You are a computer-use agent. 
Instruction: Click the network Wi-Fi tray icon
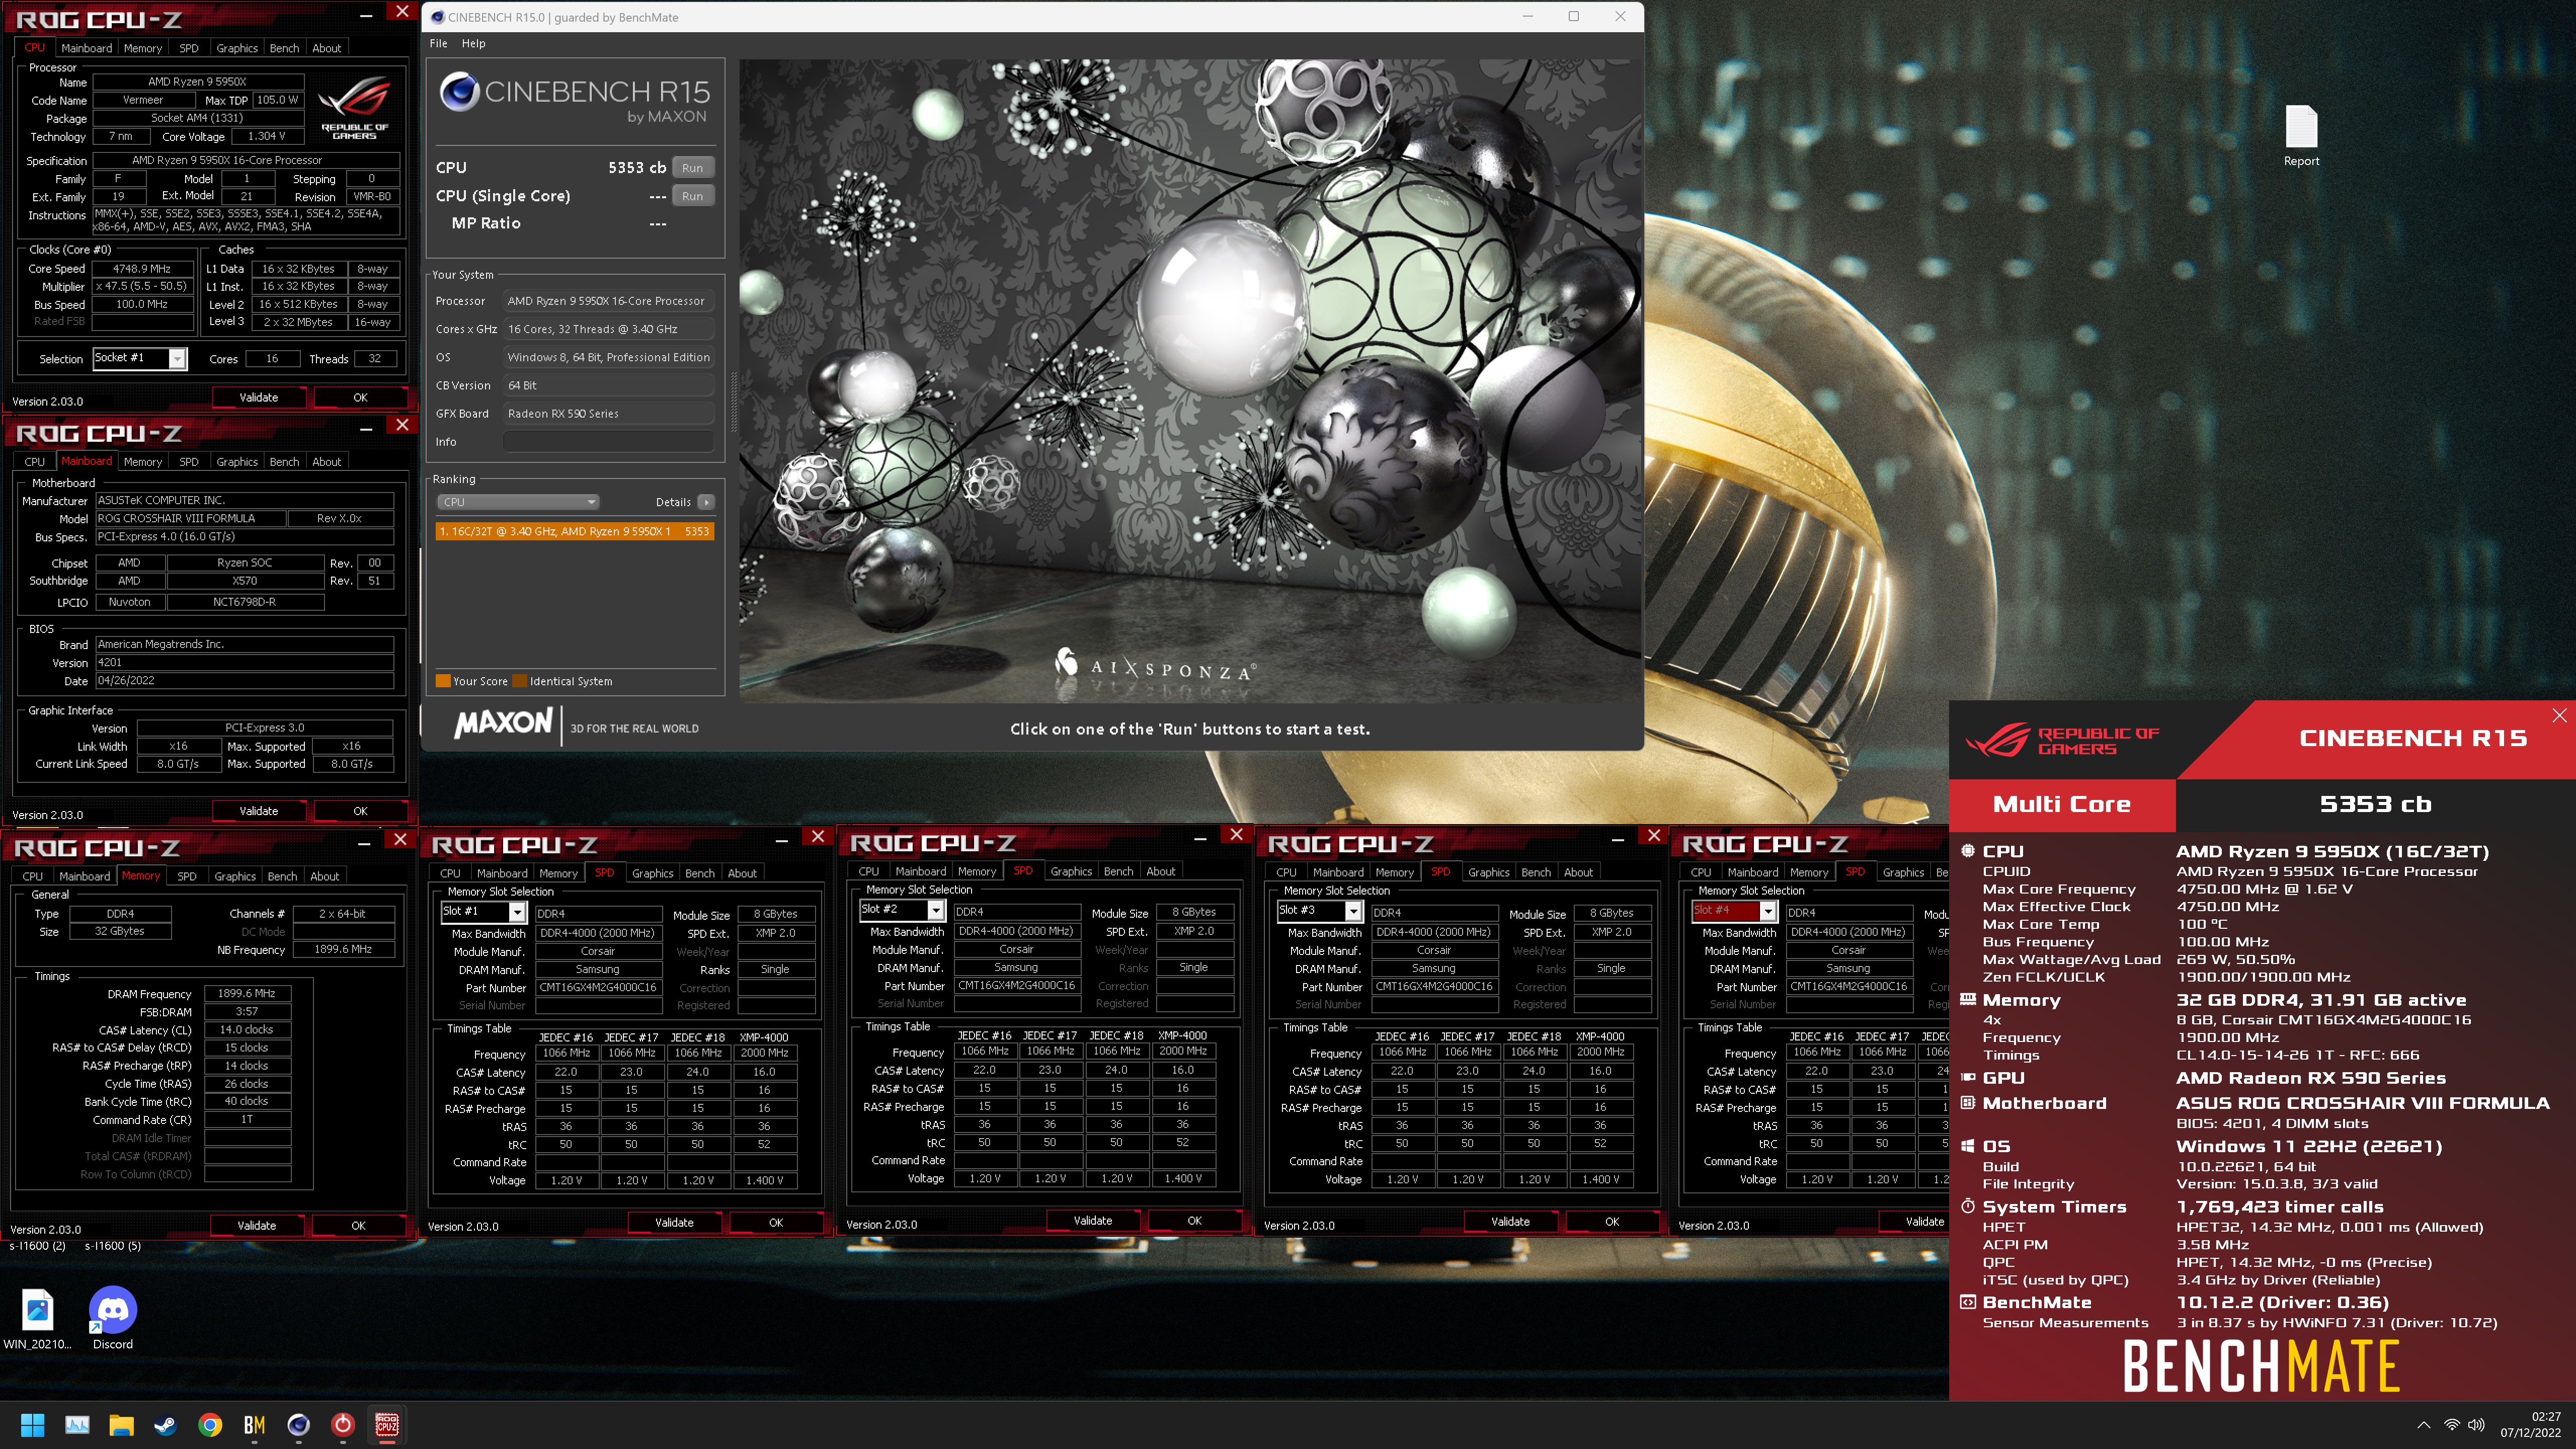point(2451,1425)
